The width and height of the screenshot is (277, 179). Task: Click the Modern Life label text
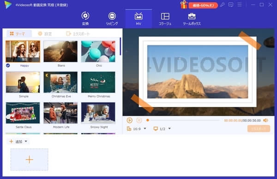point(61,127)
